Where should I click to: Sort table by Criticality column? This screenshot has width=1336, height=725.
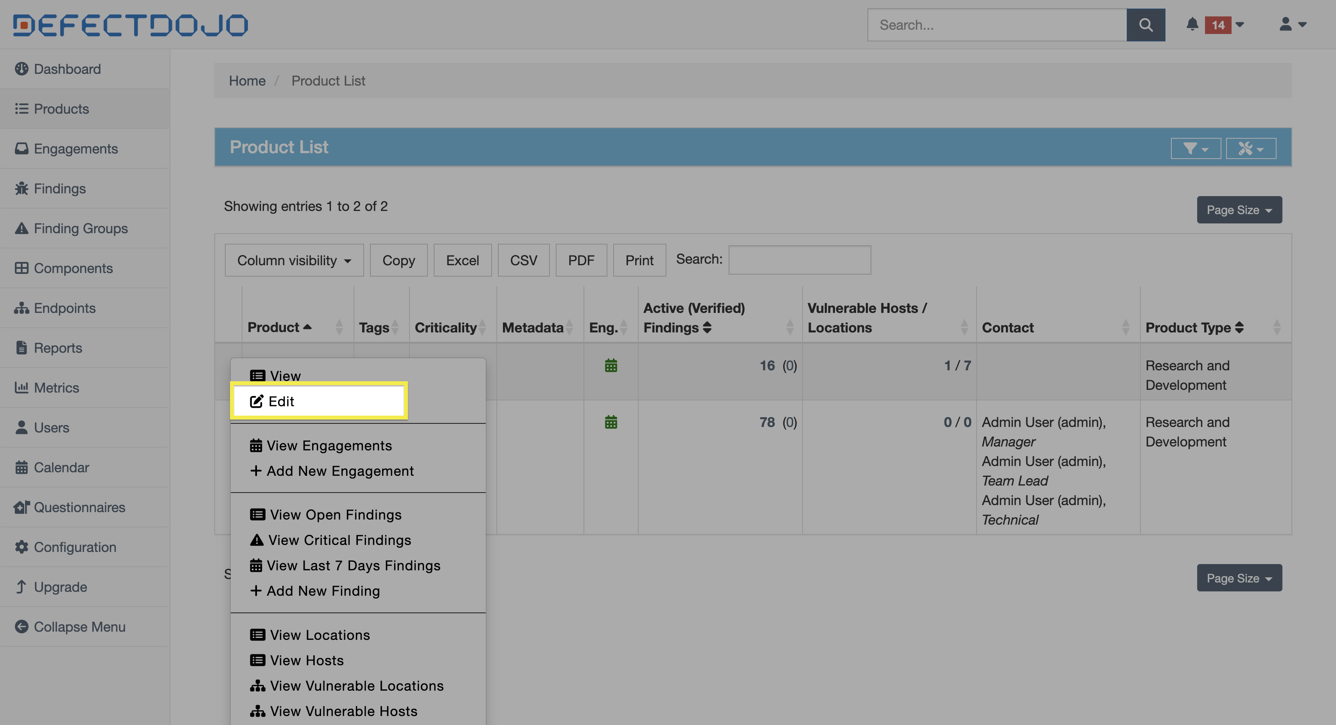coord(445,327)
